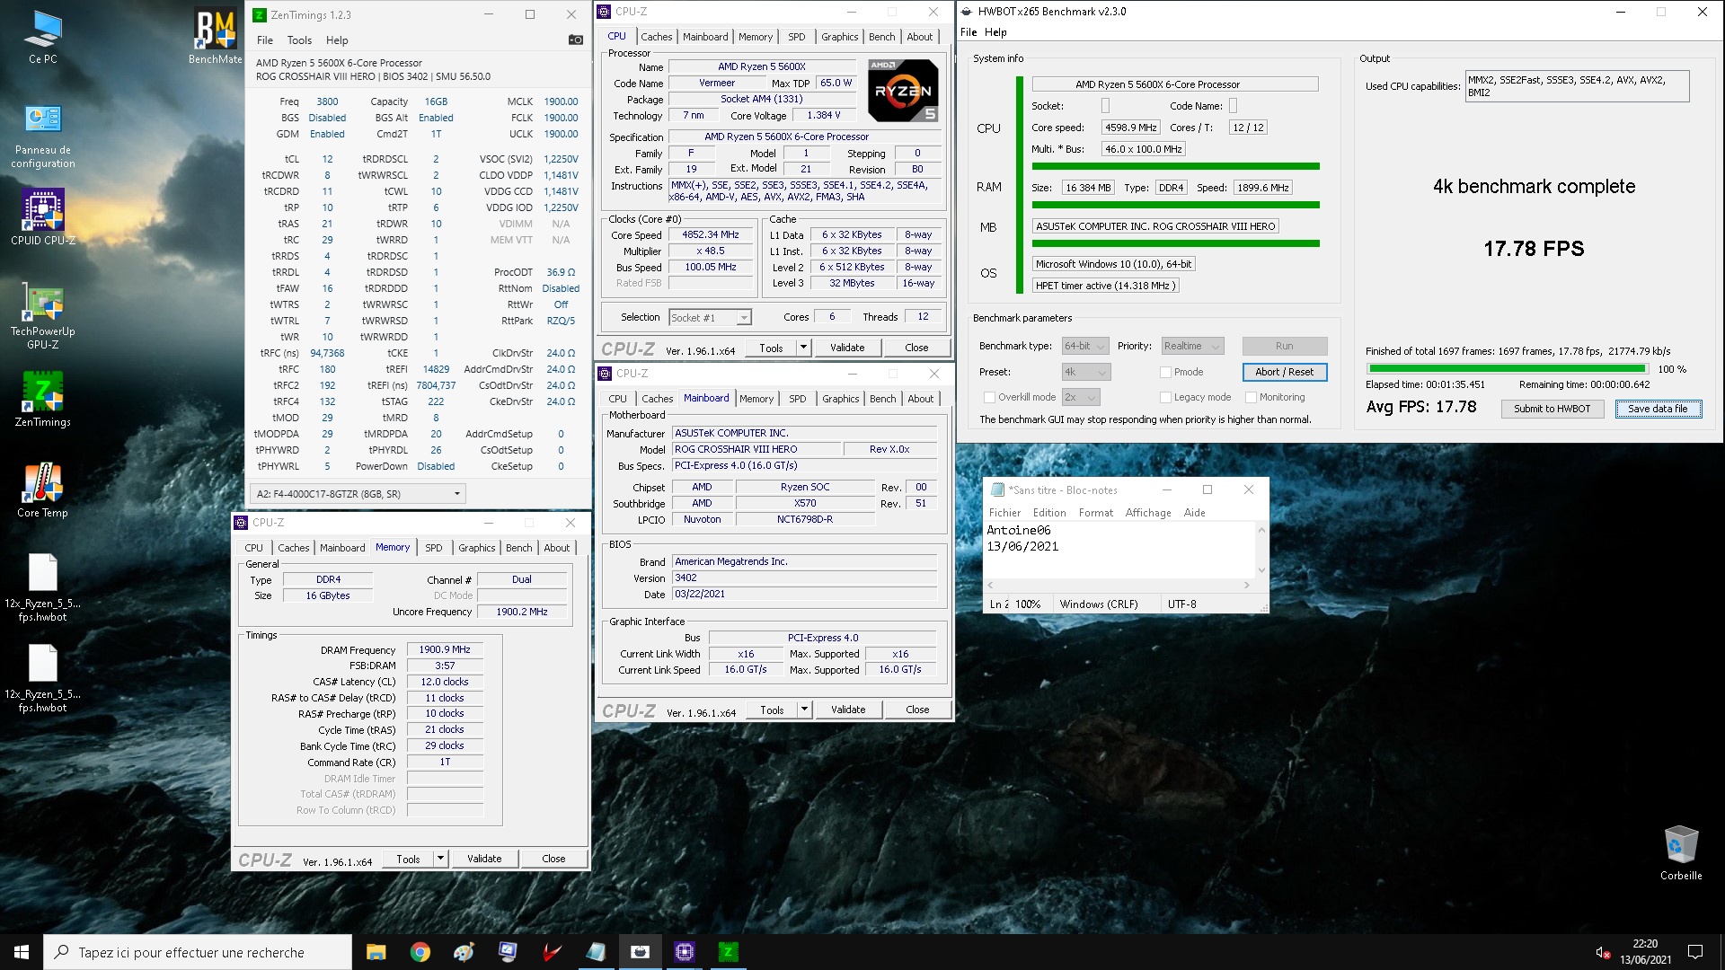Click the ZenTimings title bar app icon
This screenshot has height=970, width=1725.
tap(260, 14)
